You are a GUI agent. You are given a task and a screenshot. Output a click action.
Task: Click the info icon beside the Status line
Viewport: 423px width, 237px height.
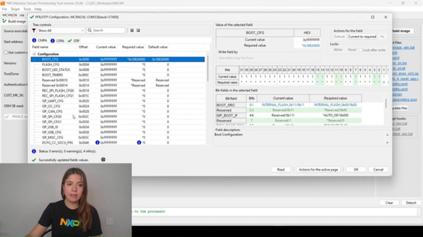(34, 151)
